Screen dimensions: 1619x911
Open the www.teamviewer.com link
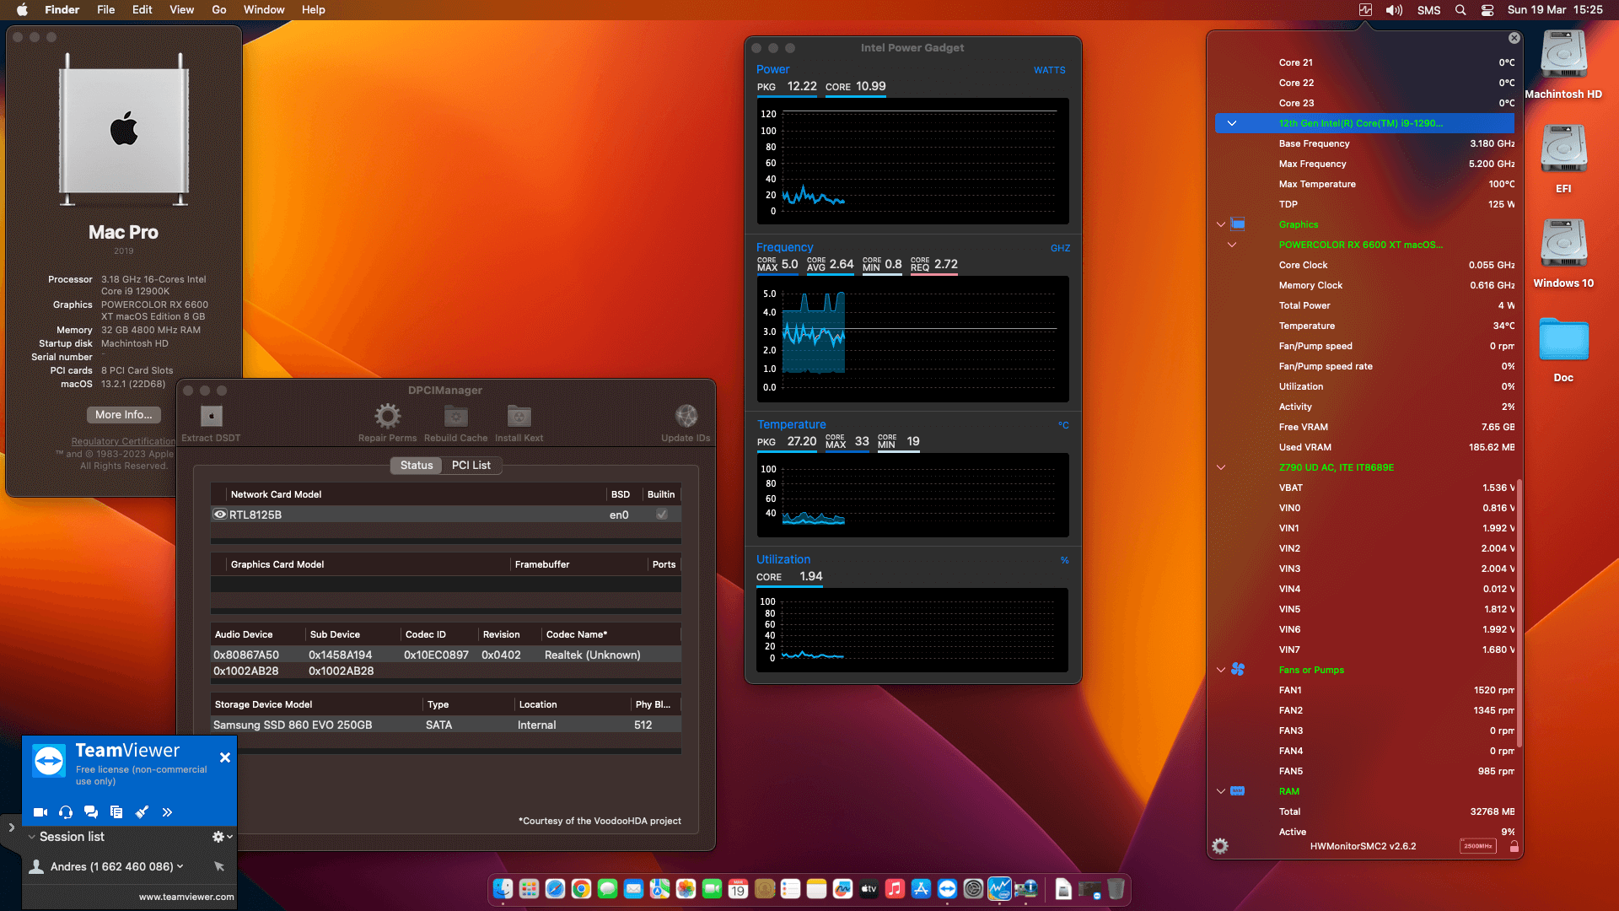pos(186,897)
